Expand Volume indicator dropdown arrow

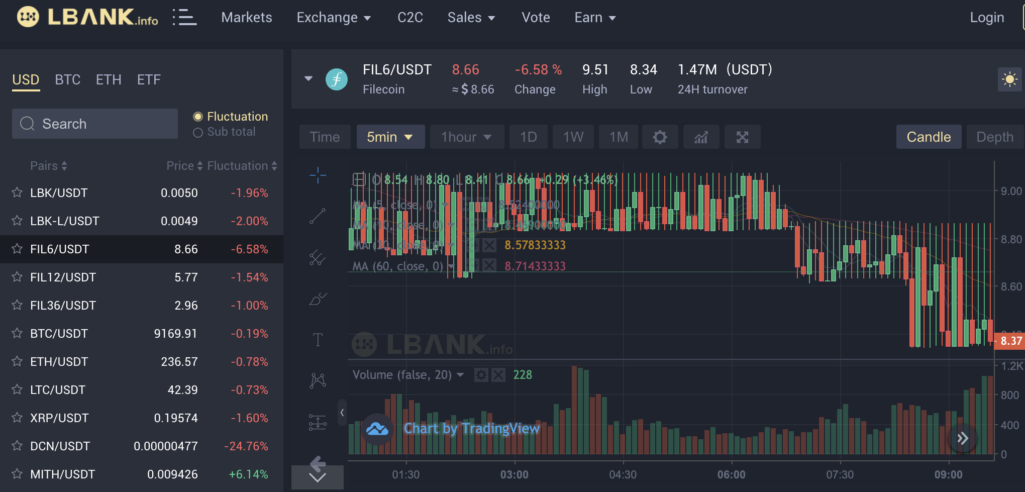tap(460, 375)
